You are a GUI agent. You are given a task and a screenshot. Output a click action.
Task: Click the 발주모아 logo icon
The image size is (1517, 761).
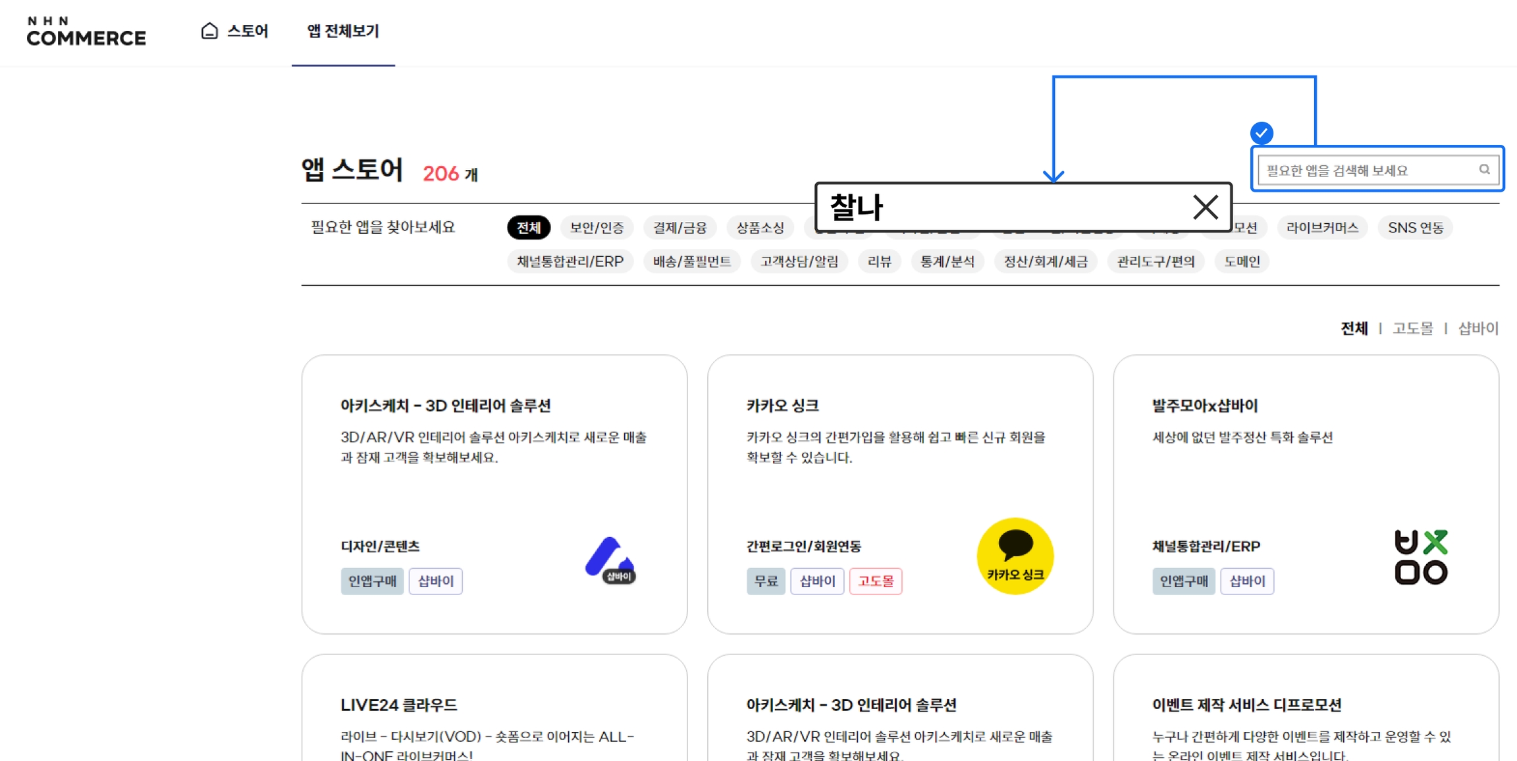click(x=1421, y=557)
